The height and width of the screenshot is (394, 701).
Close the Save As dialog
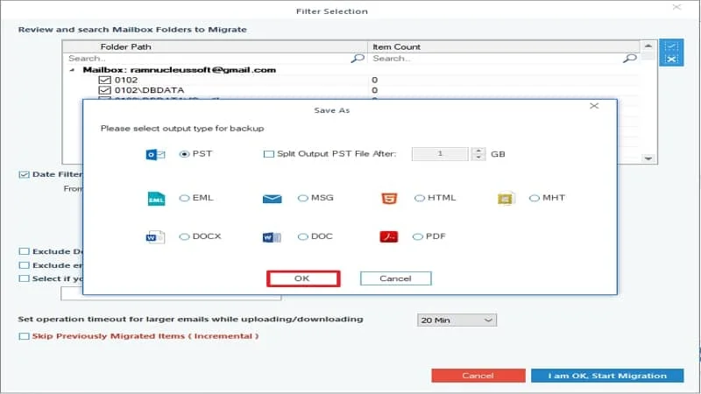(594, 106)
